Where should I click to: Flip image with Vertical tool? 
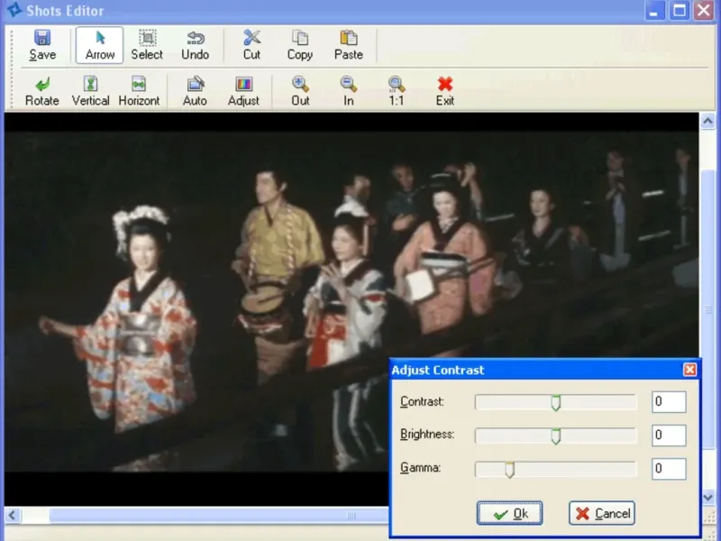pos(90,91)
